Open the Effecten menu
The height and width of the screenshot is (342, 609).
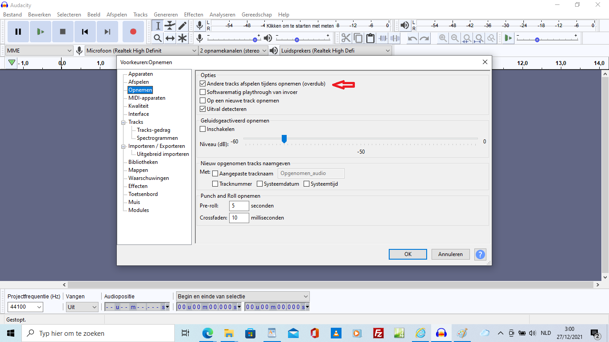coord(193,15)
